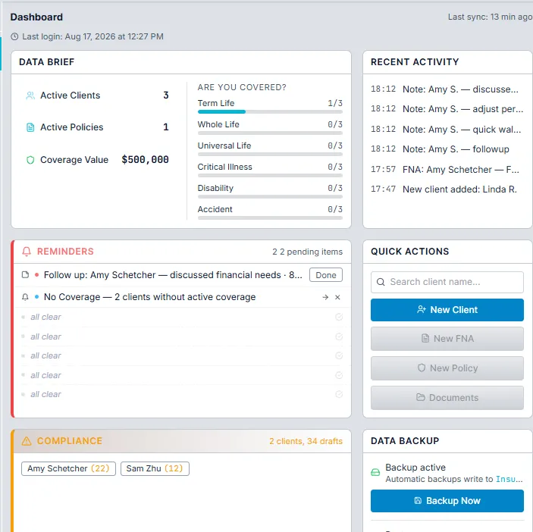Create a New Client

pyautogui.click(x=447, y=310)
